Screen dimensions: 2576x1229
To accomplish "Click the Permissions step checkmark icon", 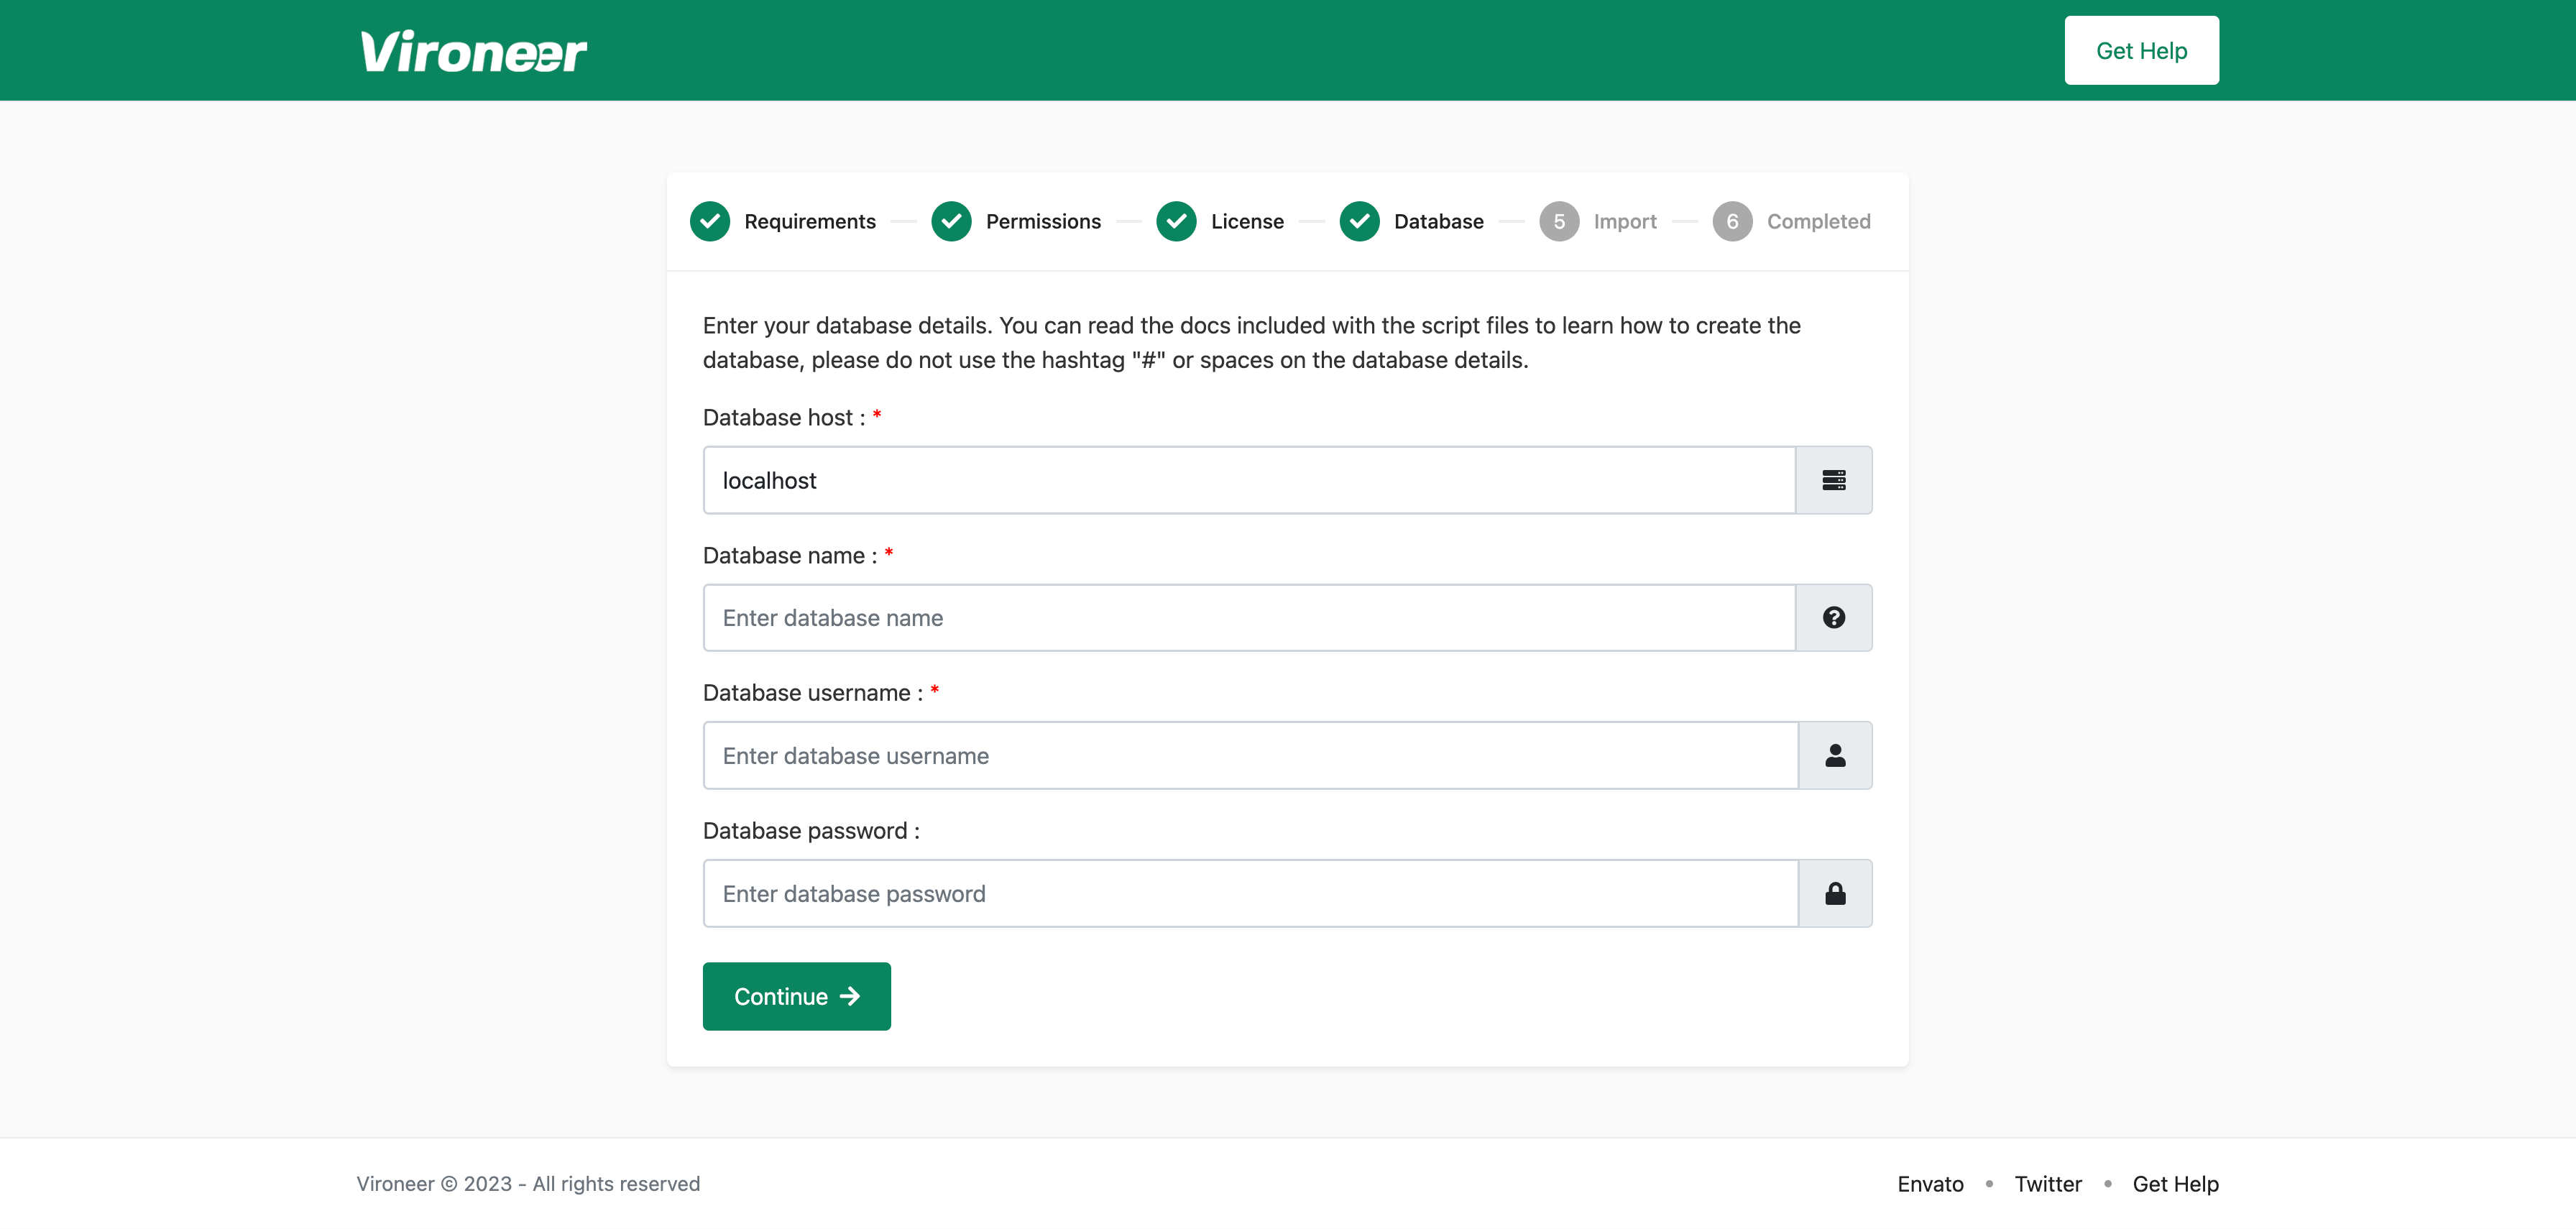I will coord(951,221).
